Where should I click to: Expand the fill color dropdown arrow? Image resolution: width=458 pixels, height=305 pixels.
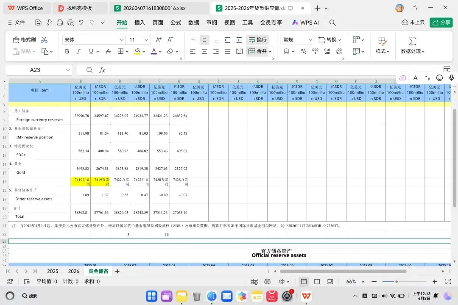[x=143, y=51]
